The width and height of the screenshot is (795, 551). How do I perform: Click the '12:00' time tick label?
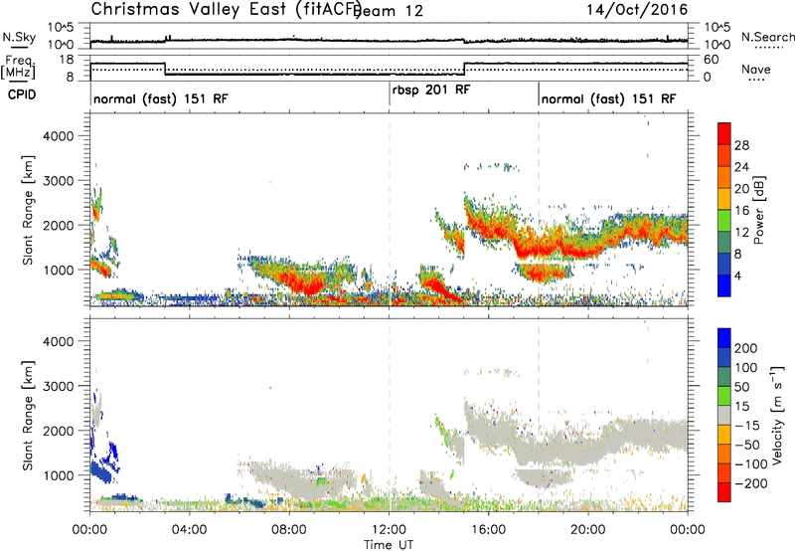pos(389,530)
